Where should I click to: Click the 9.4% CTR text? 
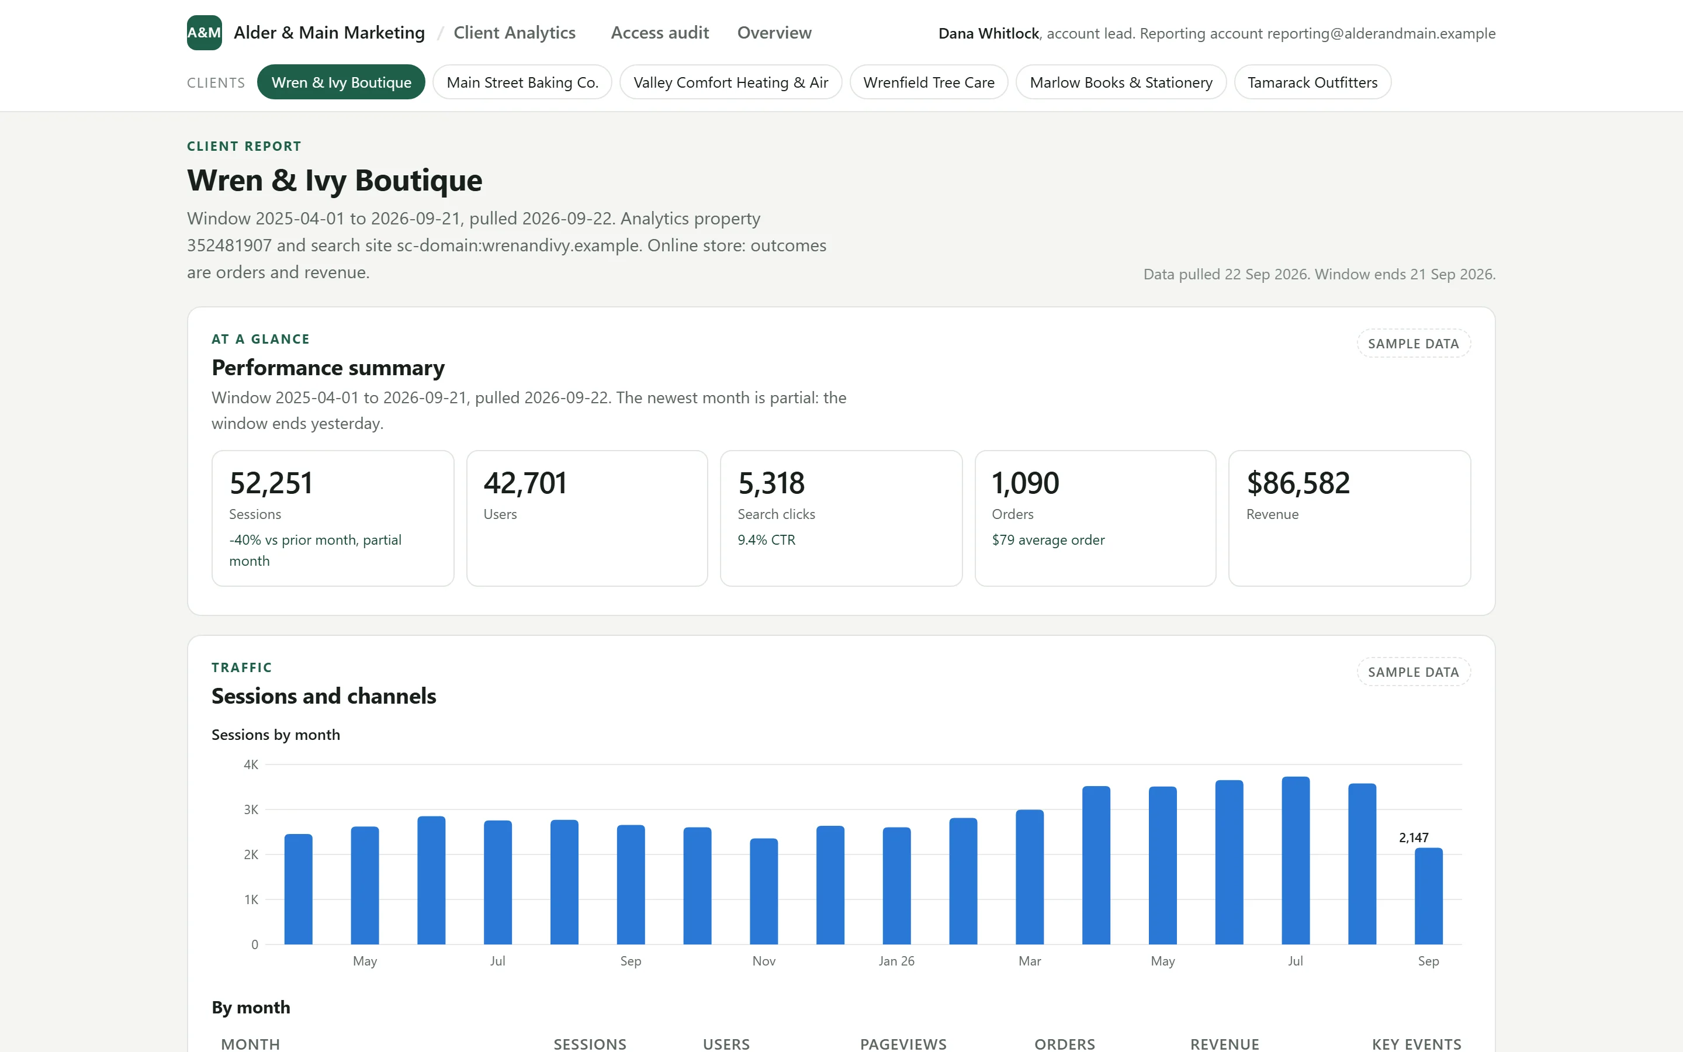tap(766, 539)
